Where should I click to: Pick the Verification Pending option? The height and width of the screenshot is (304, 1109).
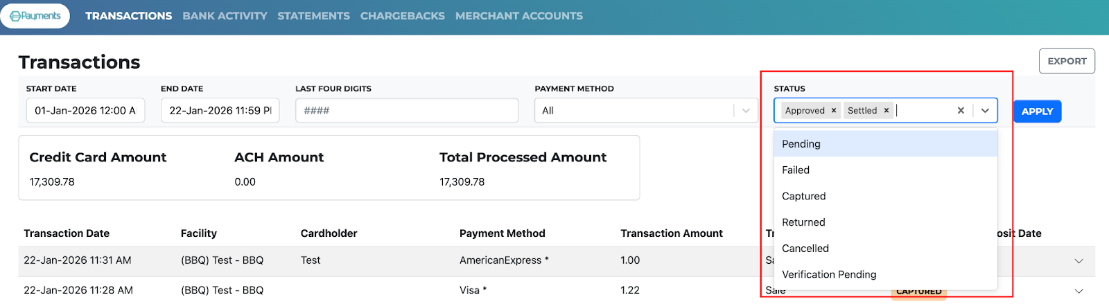click(829, 275)
